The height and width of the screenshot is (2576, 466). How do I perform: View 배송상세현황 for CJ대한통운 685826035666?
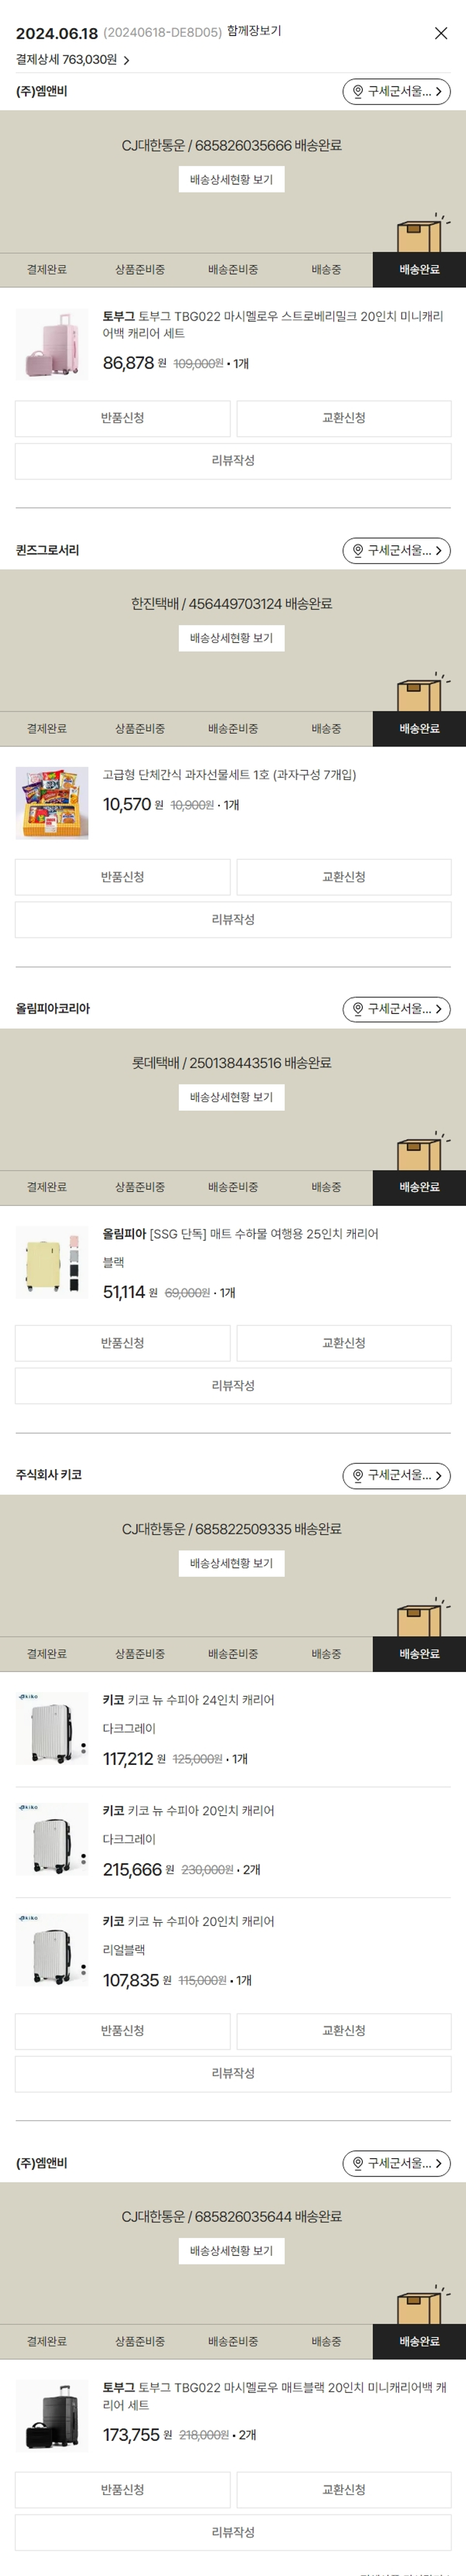click(232, 179)
